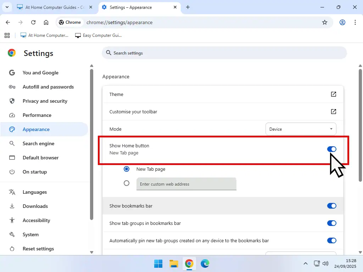Screen dimensions: 363x272
Task: Expand the tab search chevron button
Action: coord(7,7)
